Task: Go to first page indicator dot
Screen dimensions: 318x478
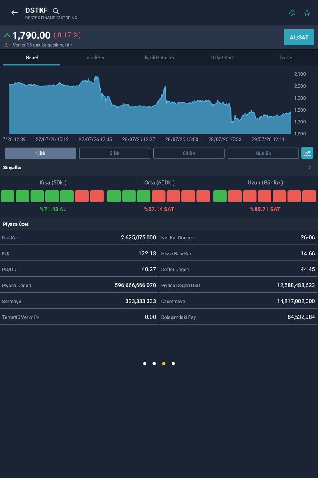Action: click(144, 364)
